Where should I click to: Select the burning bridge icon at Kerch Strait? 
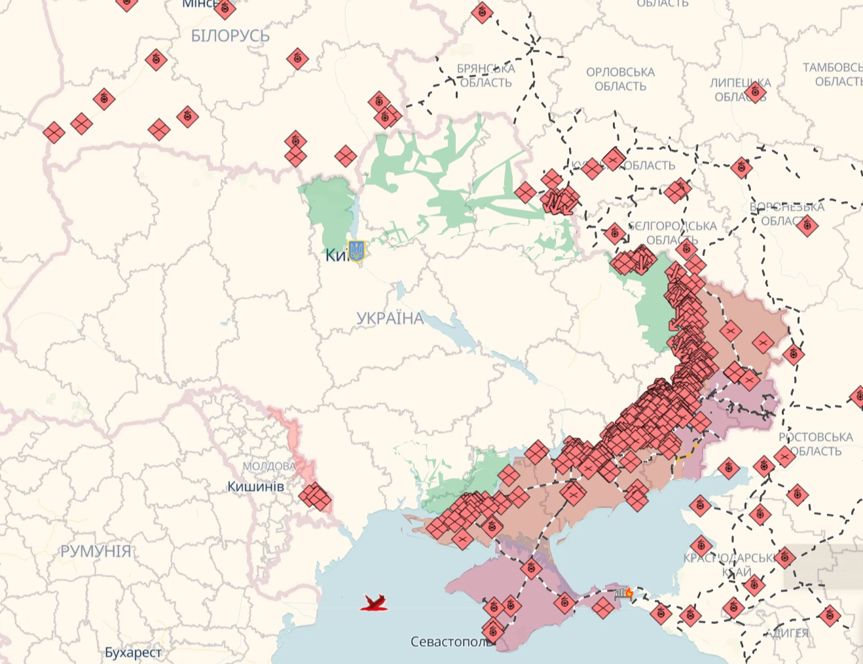click(x=623, y=593)
